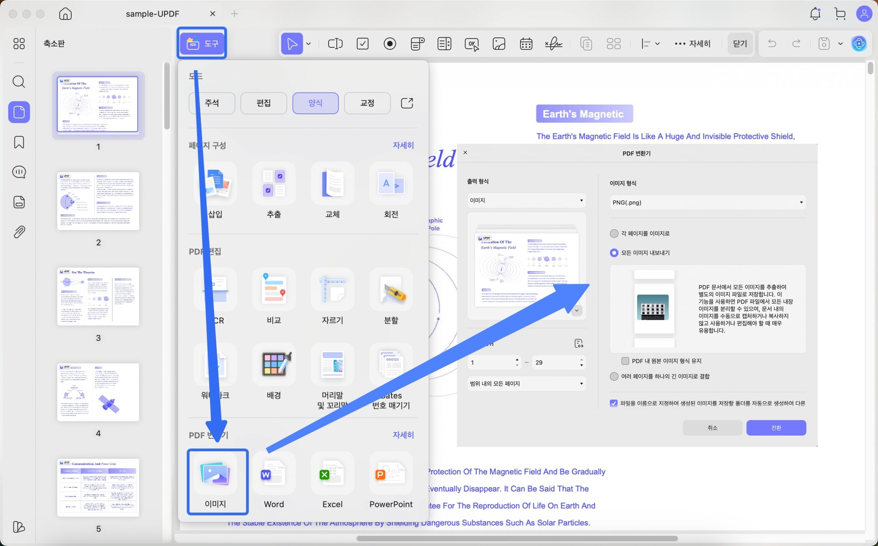Expand the 출력 형식 이미지 dropdown
This screenshot has height=546, width=878.
click(526, 200)
